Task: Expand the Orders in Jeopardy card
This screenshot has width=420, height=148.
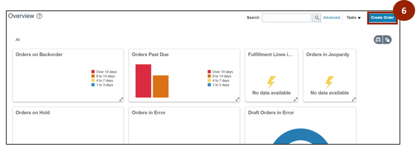Action: (354, 99)
